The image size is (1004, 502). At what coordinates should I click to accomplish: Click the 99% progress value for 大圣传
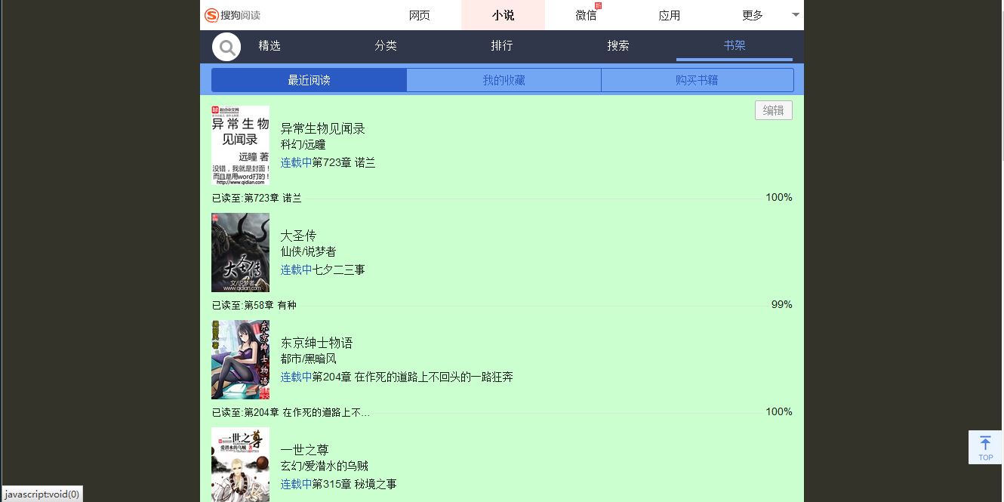(x=781, y=304)
